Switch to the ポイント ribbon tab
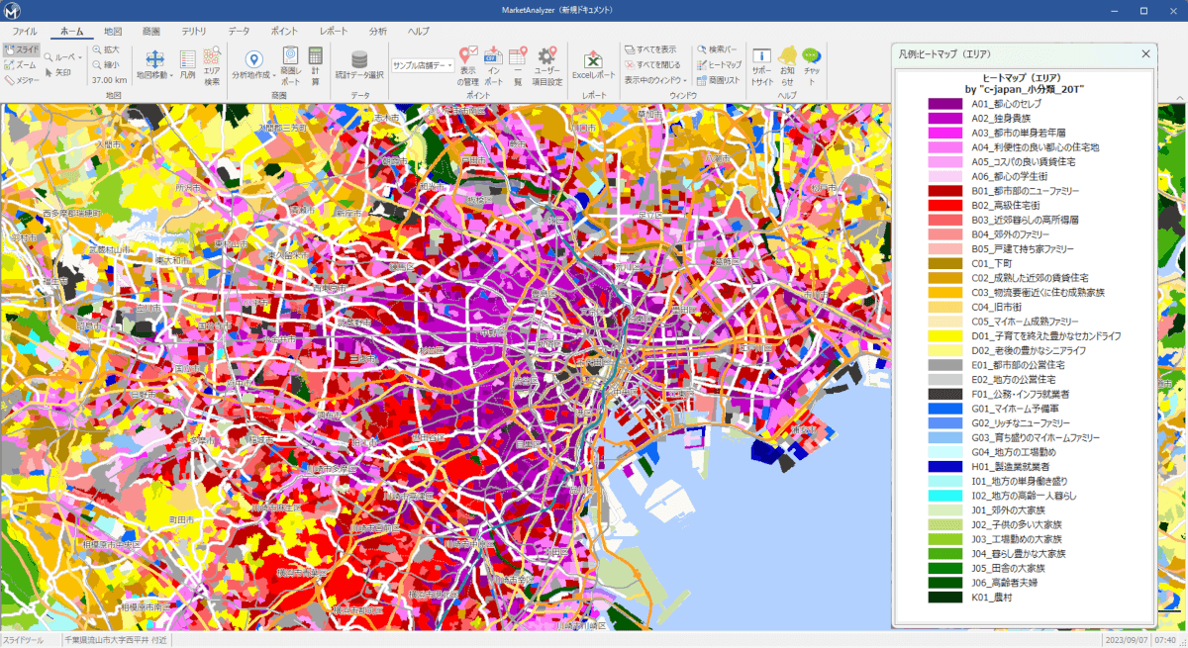Viewport: 1188px width, 648px height. 284,32
